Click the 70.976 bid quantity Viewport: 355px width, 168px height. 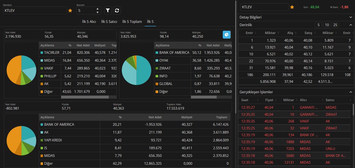click(x=270, y=61)
